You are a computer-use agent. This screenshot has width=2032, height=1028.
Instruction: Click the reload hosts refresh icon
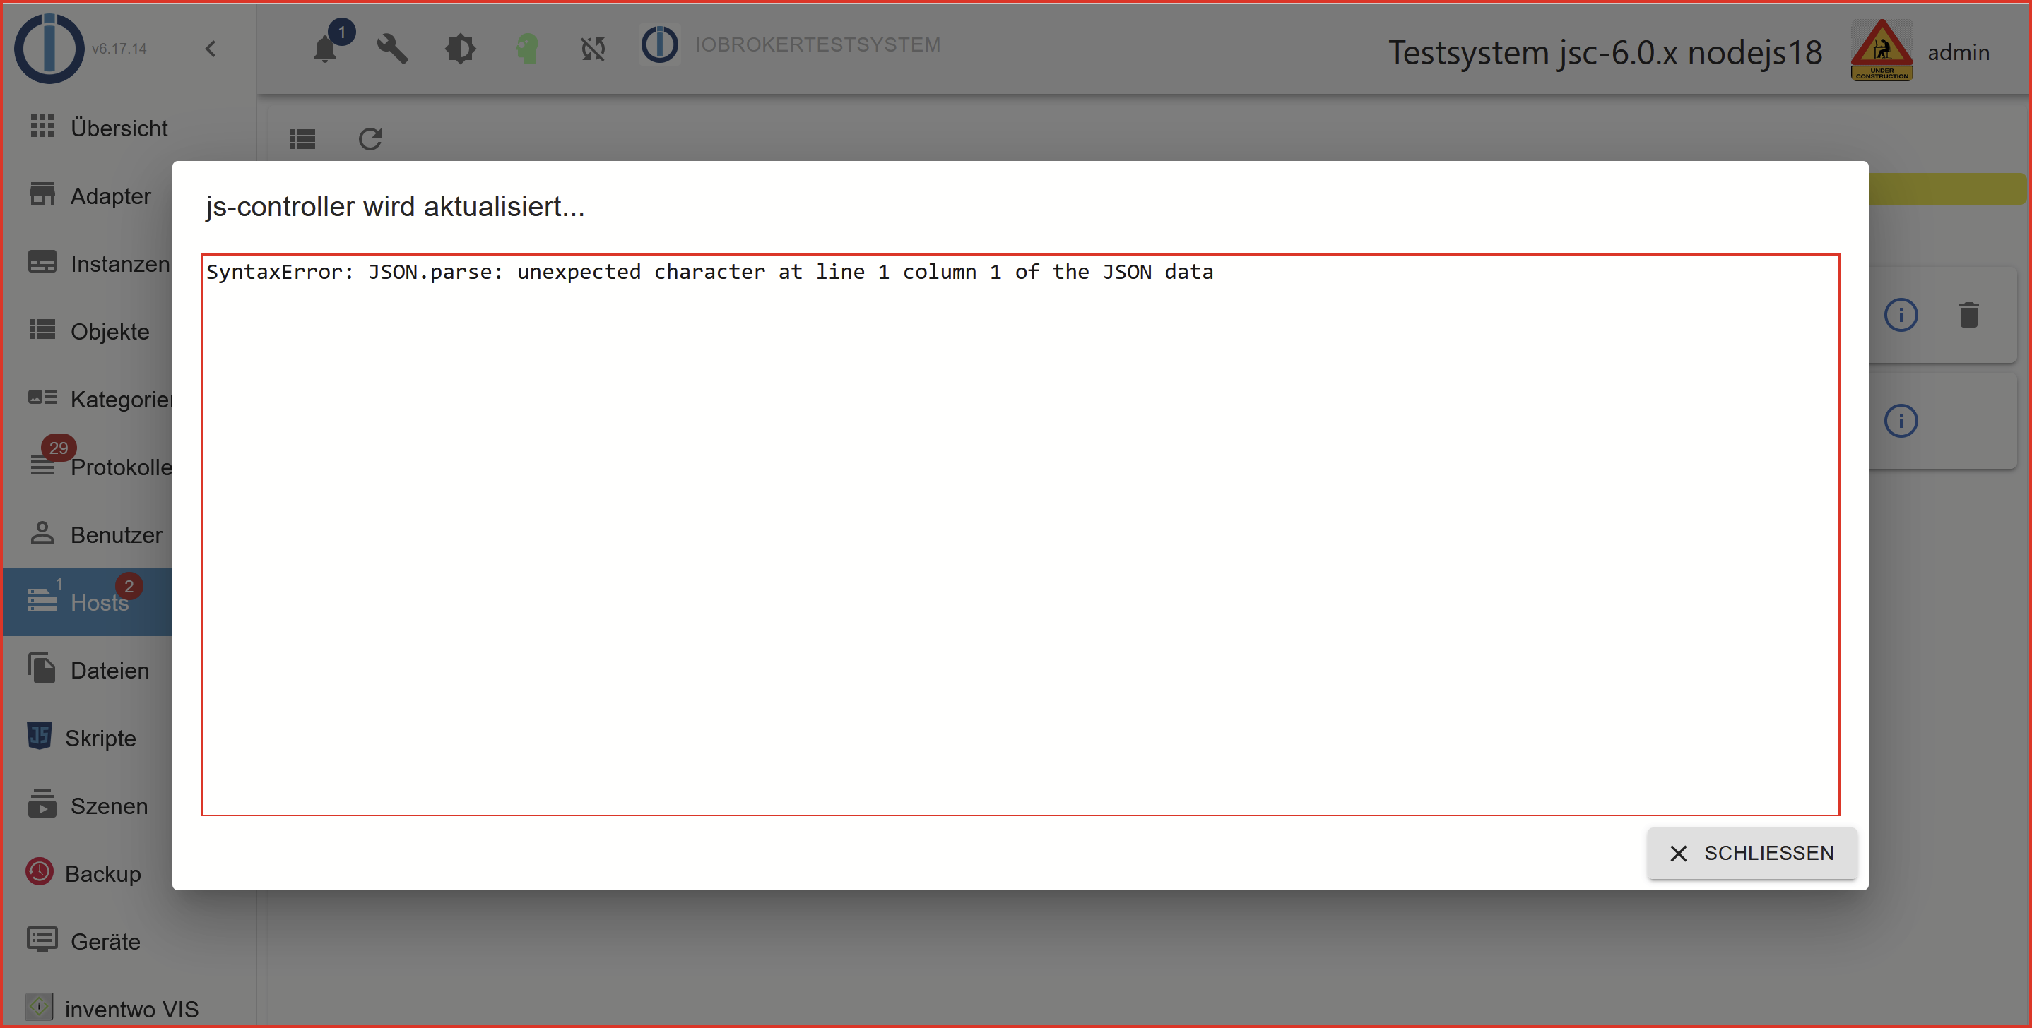pos(370,140)
